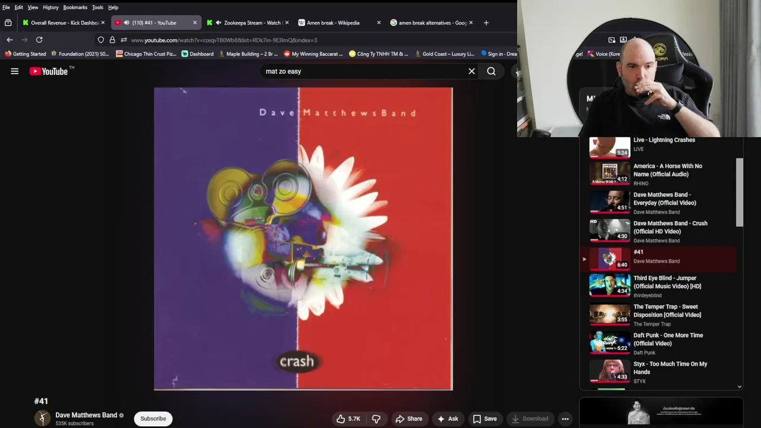The image size is (761, 428).
Task: Open a new browser tab
Action: 486,23
